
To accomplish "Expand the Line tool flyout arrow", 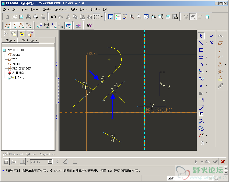I will pos(206,43).
